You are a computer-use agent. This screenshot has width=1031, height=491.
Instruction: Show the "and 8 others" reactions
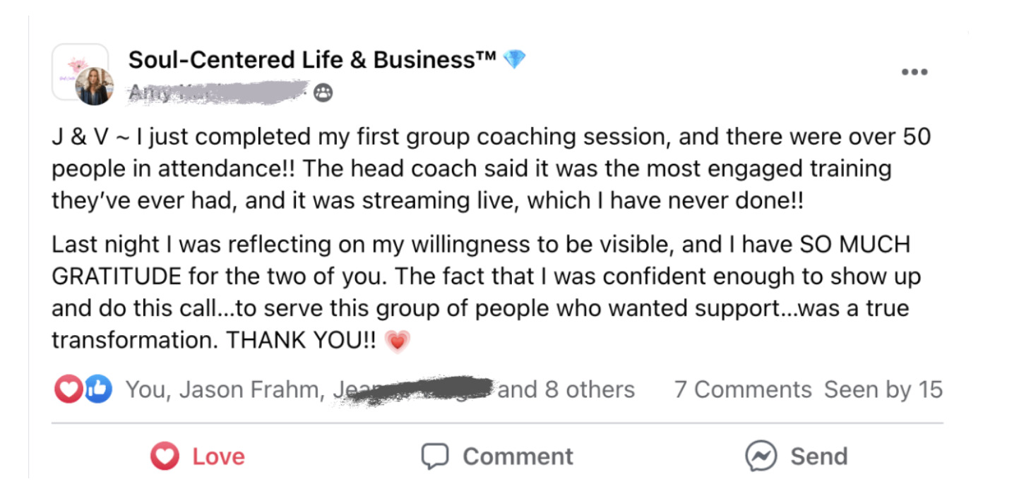point(566,389)
